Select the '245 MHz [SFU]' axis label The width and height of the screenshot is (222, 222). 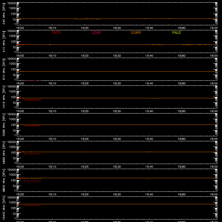click(x=4, y=14)
